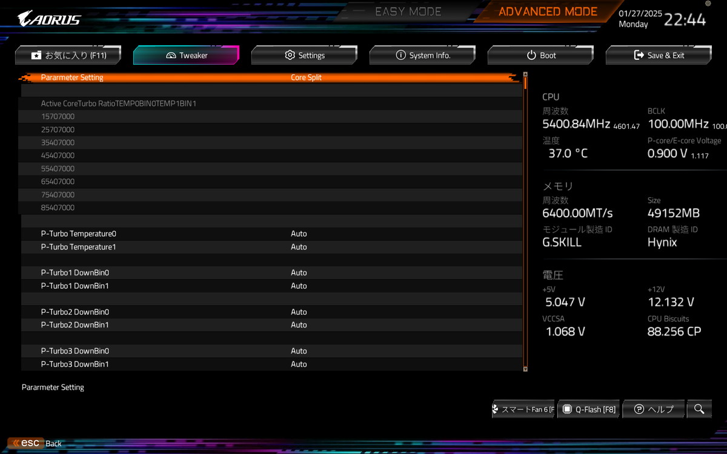The image size is (727, 454).
Task: Switch to Easy Mode
Action: [x=408, y=12]
